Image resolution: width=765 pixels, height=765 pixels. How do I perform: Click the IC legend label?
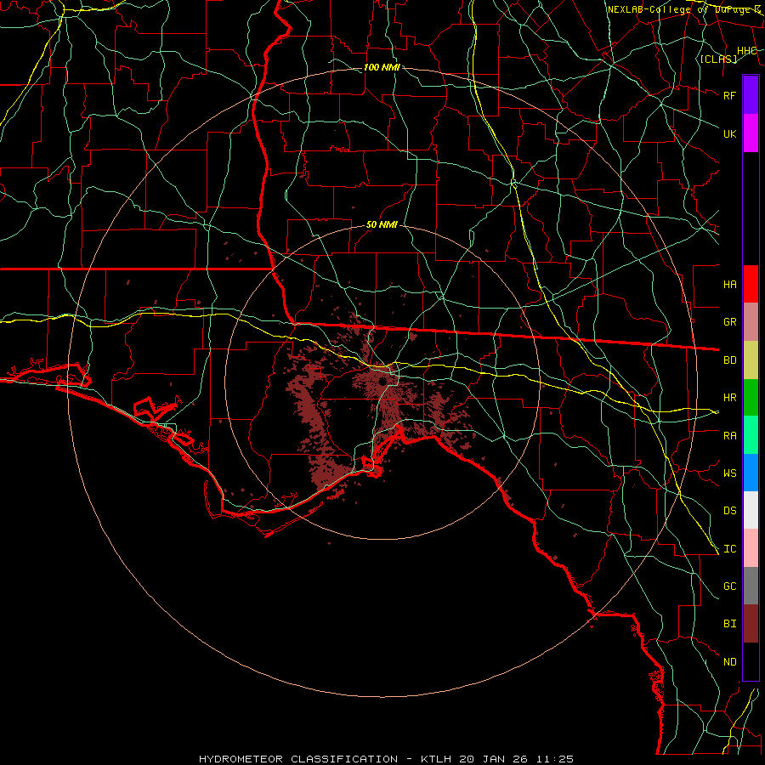(x=729, y=549)
